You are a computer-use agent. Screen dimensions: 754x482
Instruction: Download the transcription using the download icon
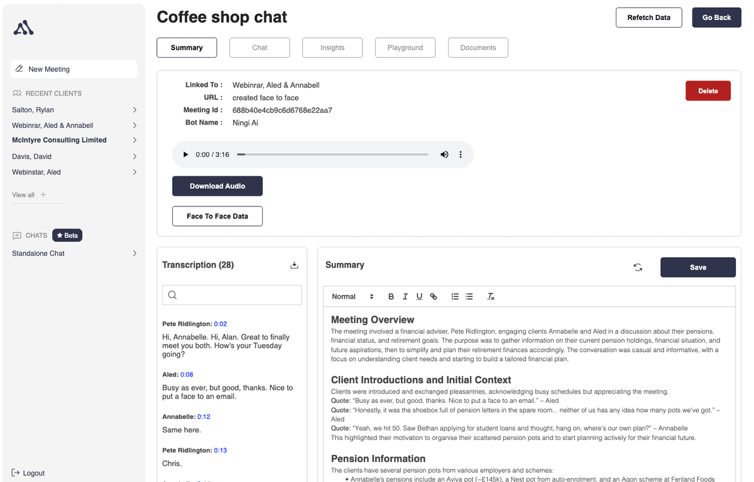[294, 265]
